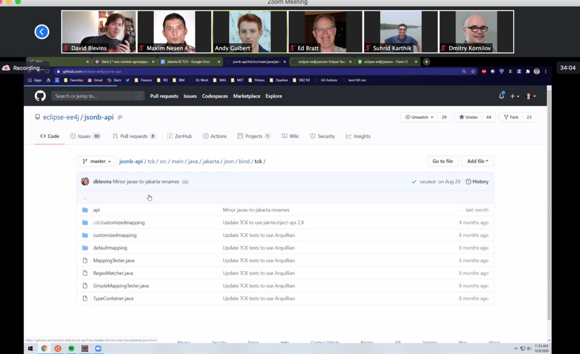Screen dimensions: 580x354
Task: Open dblevins avatar next to commit
Action: (x=85, y=182)
